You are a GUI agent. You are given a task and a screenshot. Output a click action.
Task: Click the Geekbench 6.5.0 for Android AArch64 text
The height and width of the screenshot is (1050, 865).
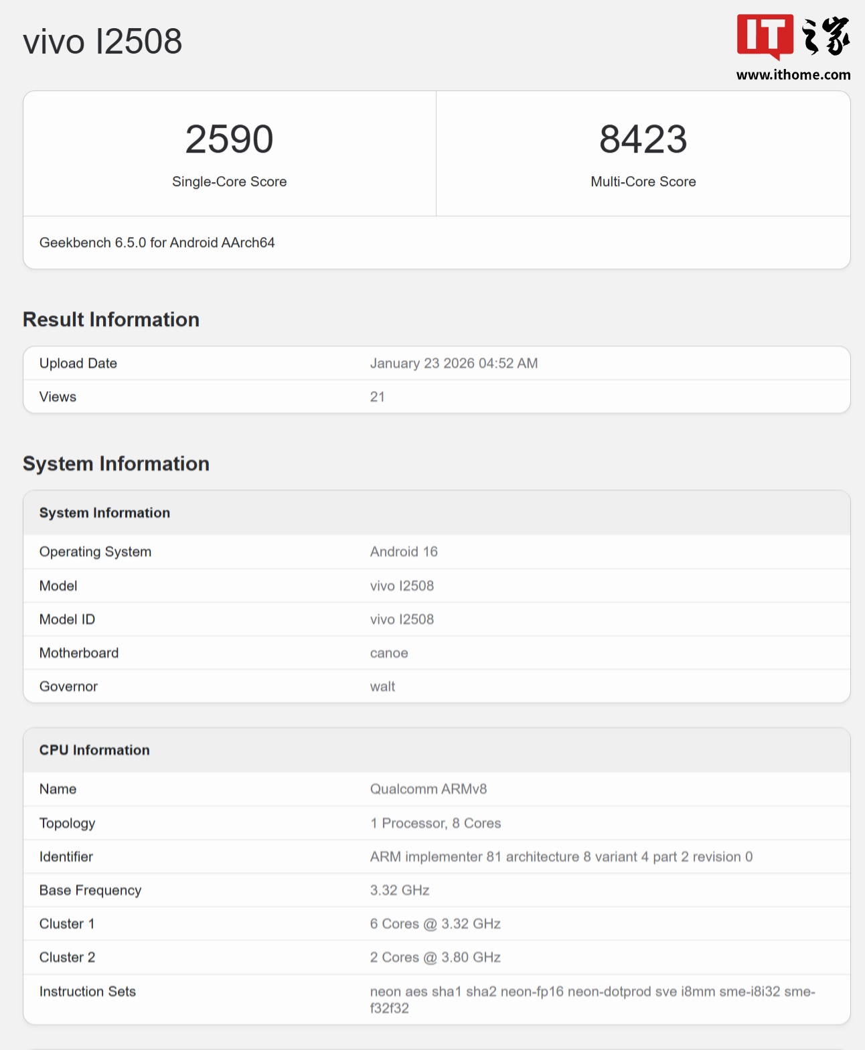[157, 242]
